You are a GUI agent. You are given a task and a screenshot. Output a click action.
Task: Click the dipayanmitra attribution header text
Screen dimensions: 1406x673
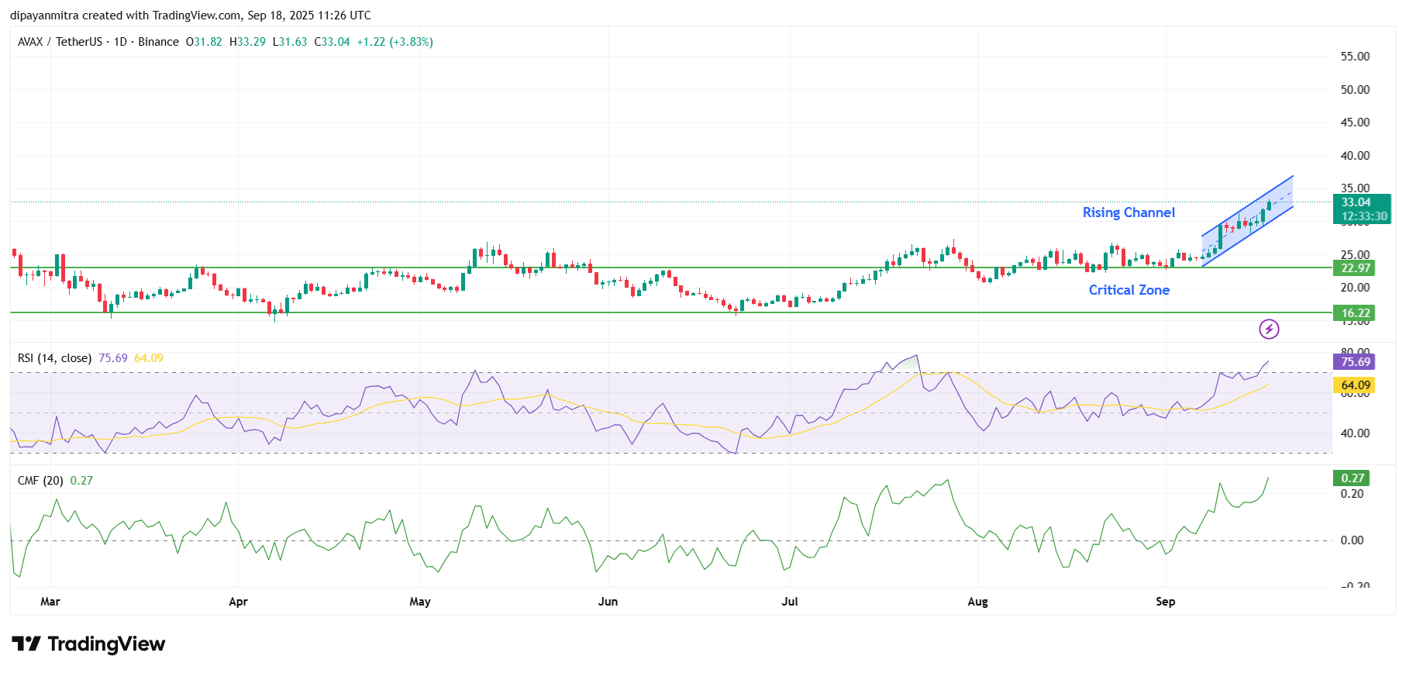pos(190,16)
